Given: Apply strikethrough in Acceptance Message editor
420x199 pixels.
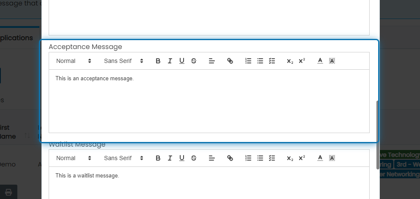Looking at the screenshot, I should pyautogui.click(x=194, y=61).
